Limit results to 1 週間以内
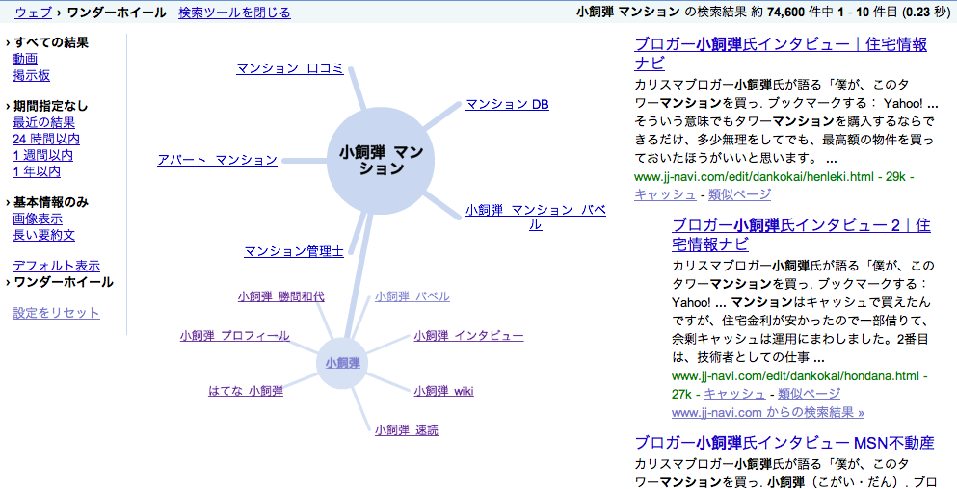 tap(42, 156)
